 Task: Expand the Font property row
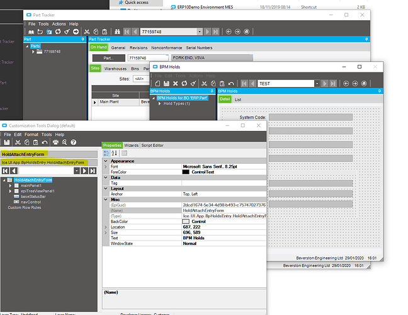click(106, 166)
